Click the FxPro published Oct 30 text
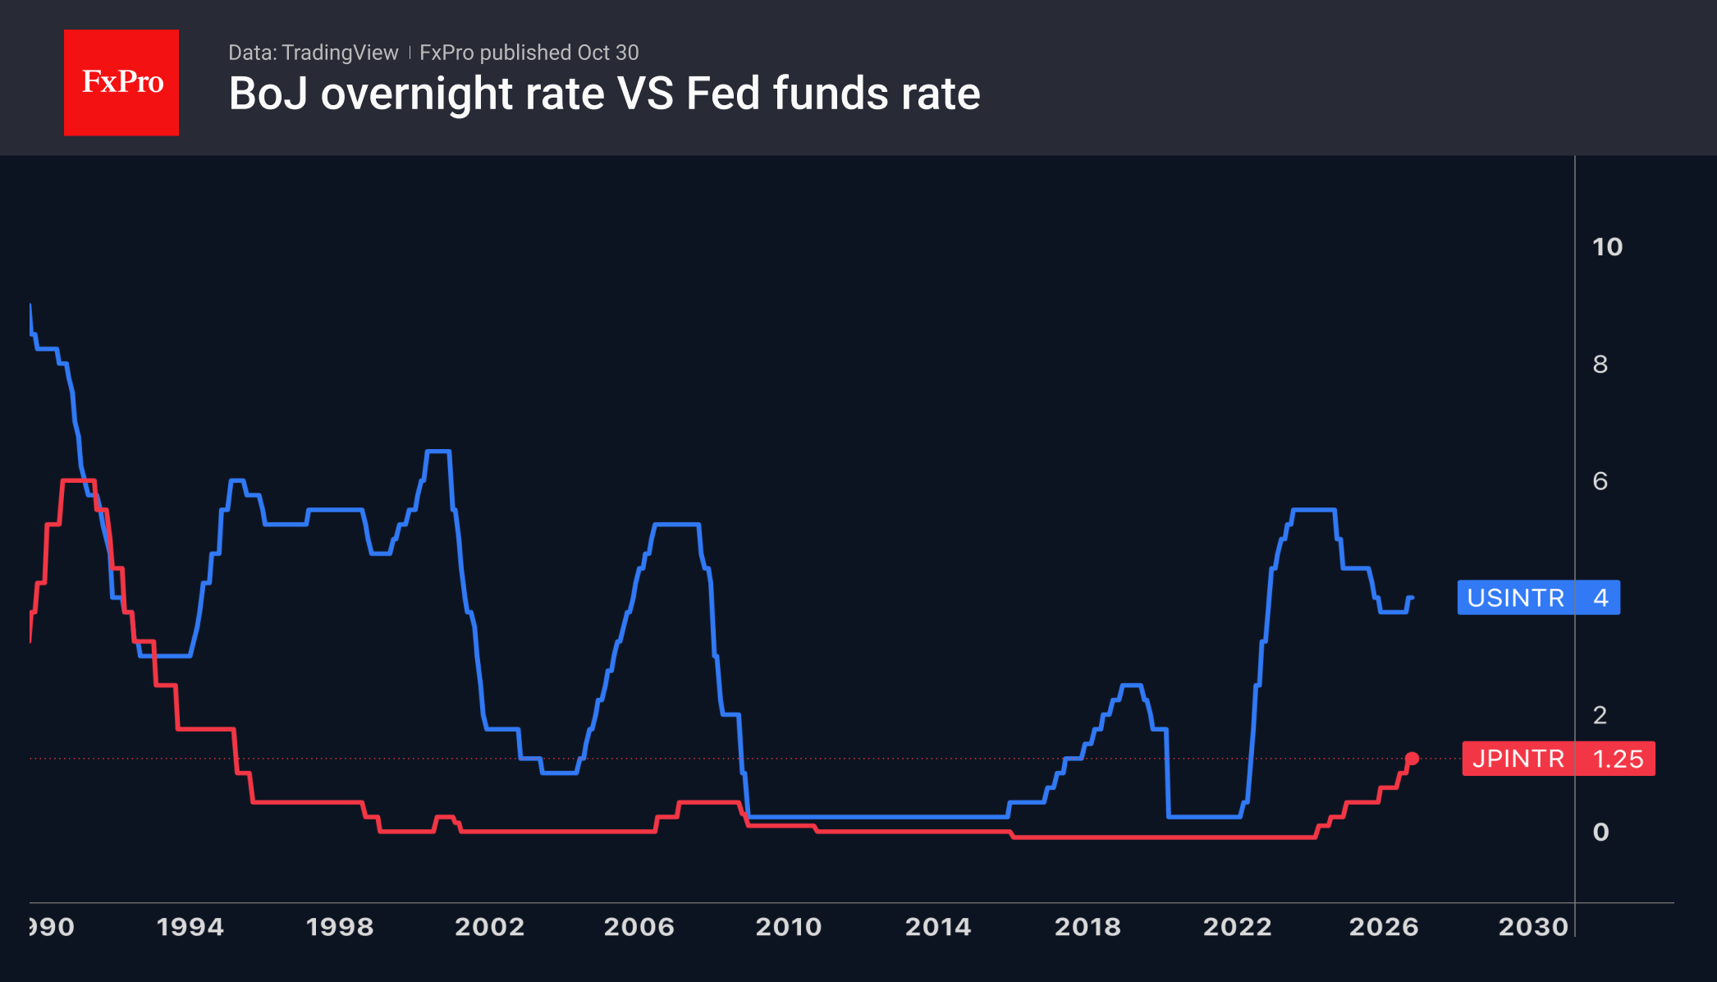The image size is (1717, 982). [x=529, y=53]
